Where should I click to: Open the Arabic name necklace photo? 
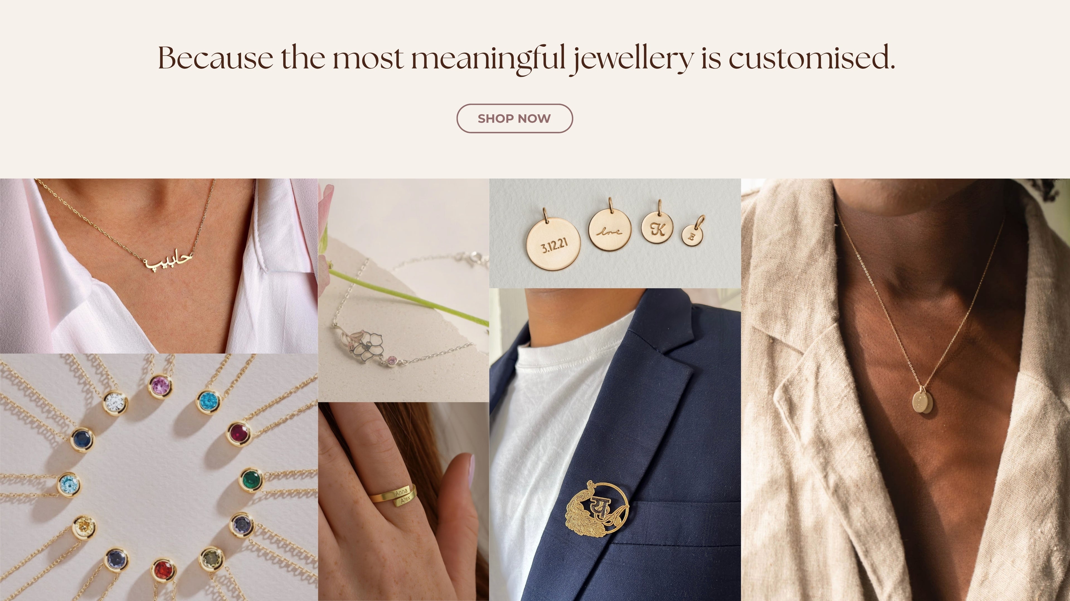coord(159,266)
